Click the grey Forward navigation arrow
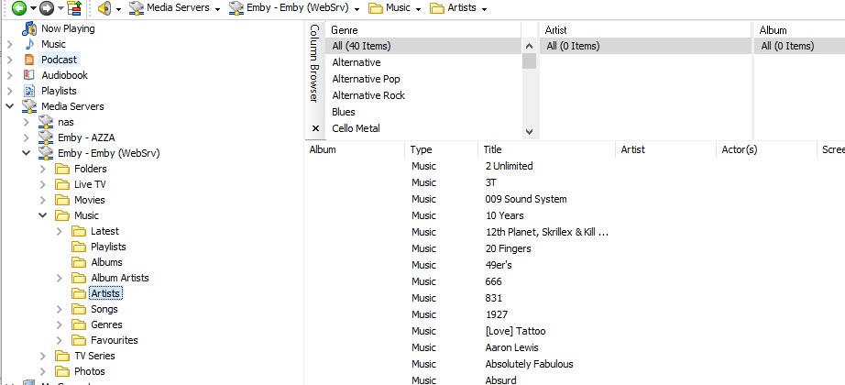 coord(47,8)
